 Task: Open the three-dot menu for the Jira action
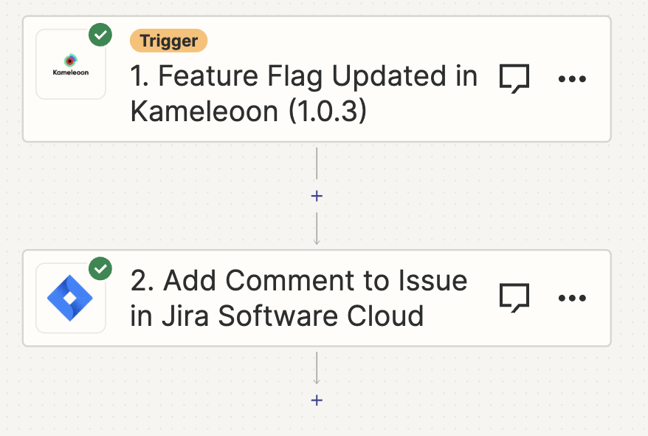pyautogui.click(x=572, y=298)
